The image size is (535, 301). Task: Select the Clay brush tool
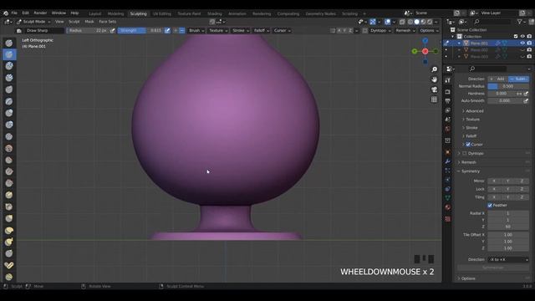click(x=9, y=66)
